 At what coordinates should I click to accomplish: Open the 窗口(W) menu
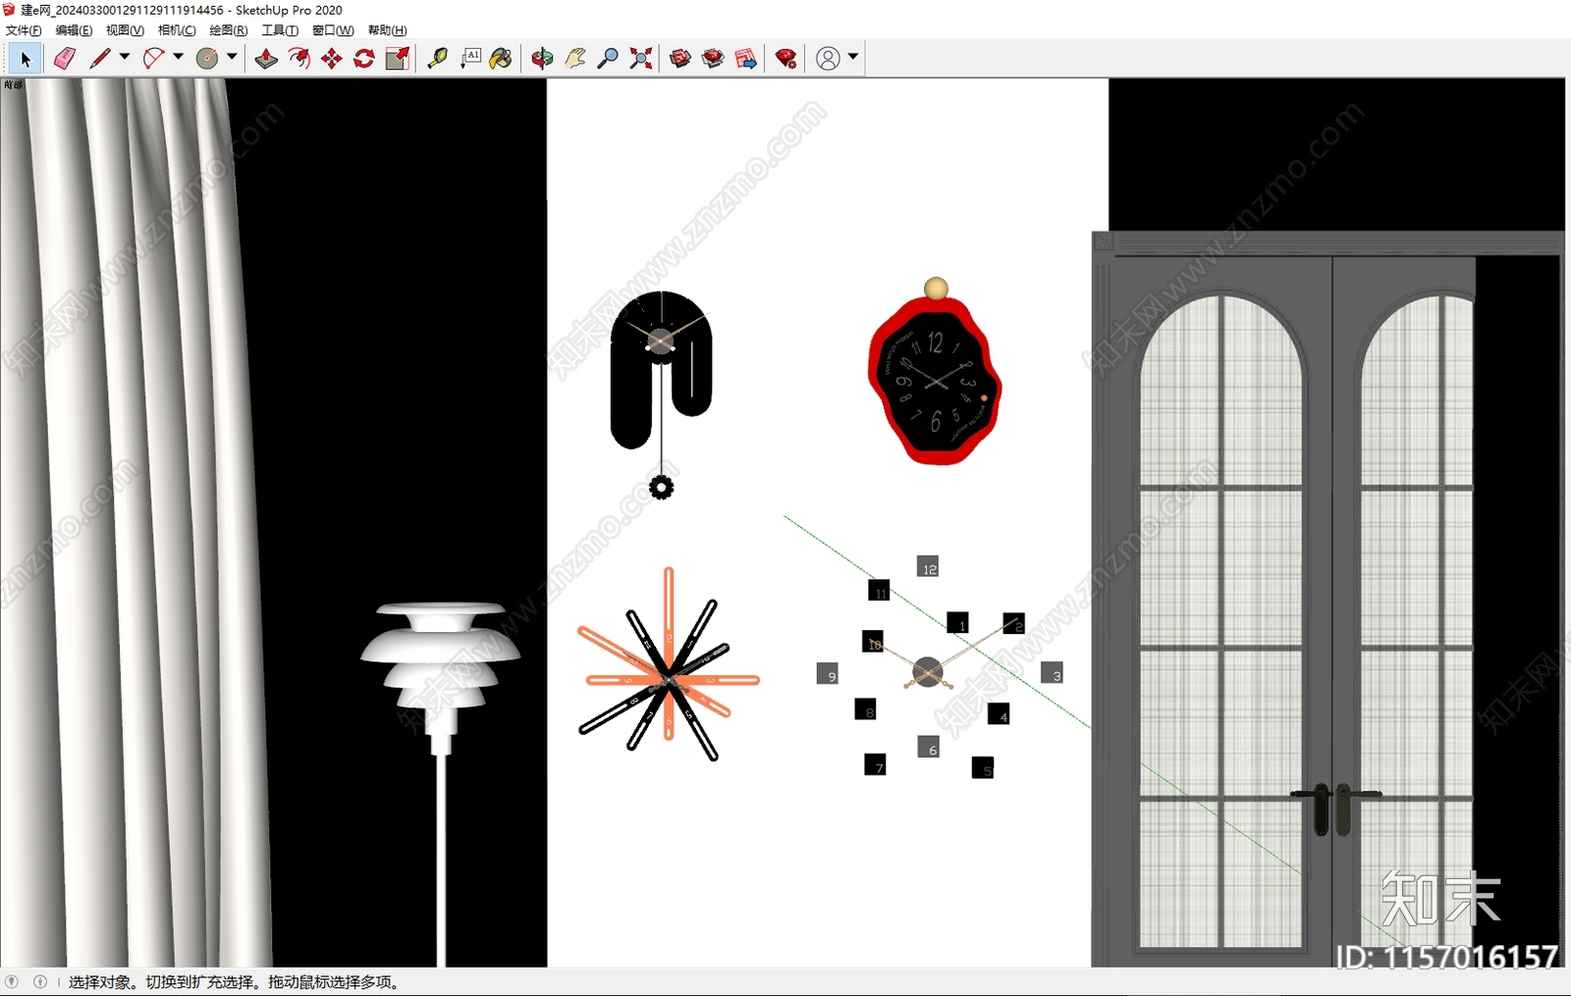pos(333,30)
